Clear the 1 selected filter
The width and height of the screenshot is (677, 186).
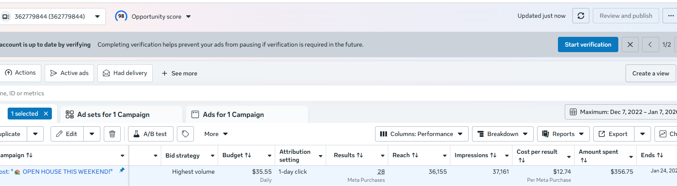point(46,114)
